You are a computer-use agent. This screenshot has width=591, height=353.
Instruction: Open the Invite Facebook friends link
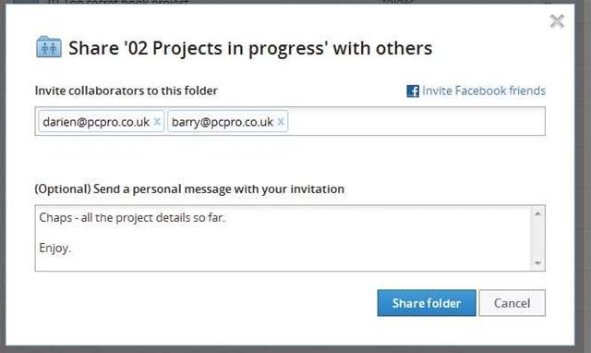(484, 91)
